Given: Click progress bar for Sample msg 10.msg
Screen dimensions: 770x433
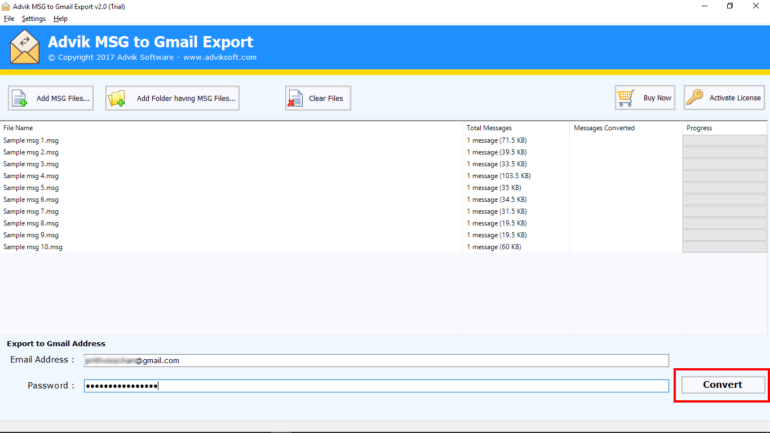Looking at the screenshot, I should pyautogui.click(x=725, y=247).
